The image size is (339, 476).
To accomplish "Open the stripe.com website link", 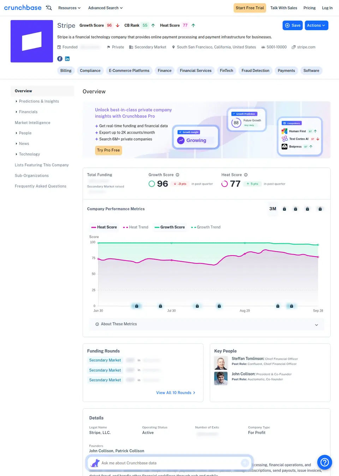I will pyautogui.click(x=306, y=47).
